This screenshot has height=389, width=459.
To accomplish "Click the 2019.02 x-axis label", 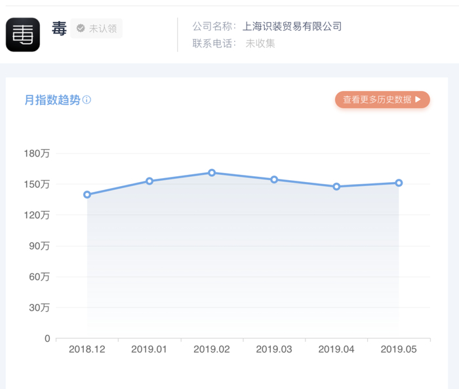I will (x=212, y=350).
